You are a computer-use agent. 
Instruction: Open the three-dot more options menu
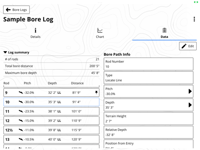point(194,19)
